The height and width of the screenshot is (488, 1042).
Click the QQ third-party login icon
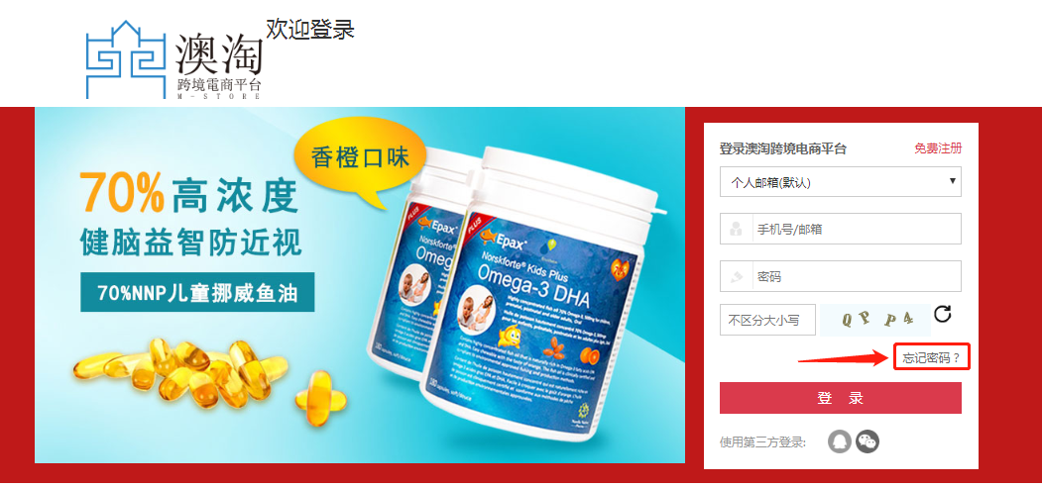coord(840,440)
